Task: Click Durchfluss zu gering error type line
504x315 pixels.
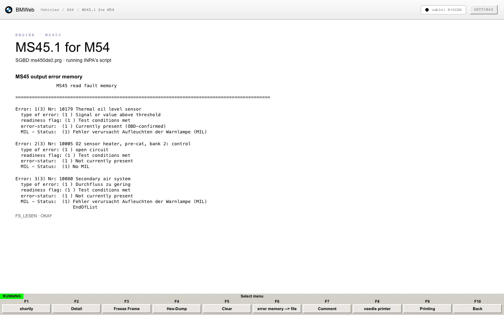Action: click(76, 184)
